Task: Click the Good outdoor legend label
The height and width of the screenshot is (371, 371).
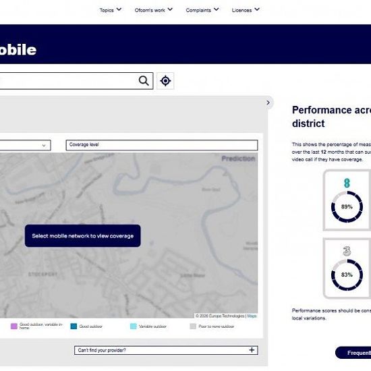Action: (x=91, y=326)
